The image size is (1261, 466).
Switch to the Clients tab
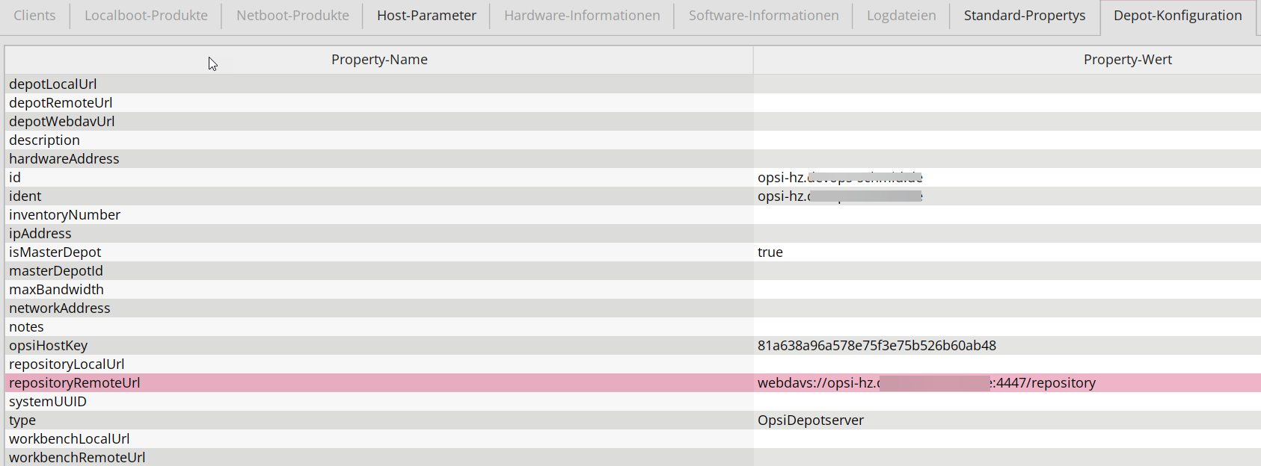click(x=34, y=16)
